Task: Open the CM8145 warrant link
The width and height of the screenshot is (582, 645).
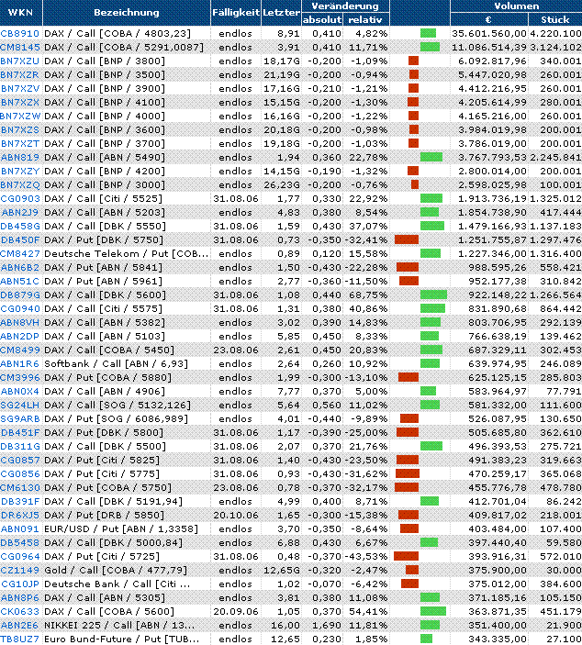Action: pos(20,48)
